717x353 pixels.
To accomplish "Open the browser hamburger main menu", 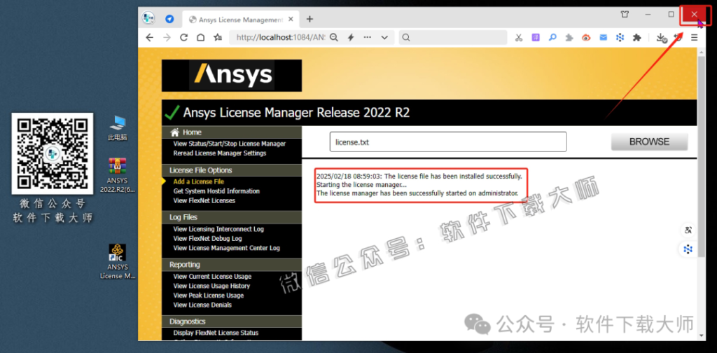I will (694, 38).
